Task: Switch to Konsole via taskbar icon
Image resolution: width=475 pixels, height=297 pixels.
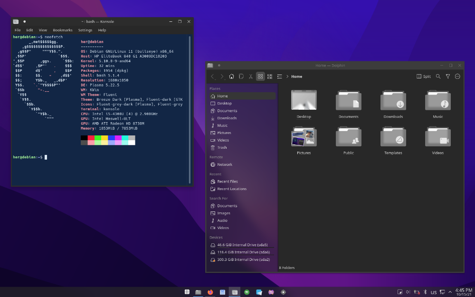Action: [235, 292]
